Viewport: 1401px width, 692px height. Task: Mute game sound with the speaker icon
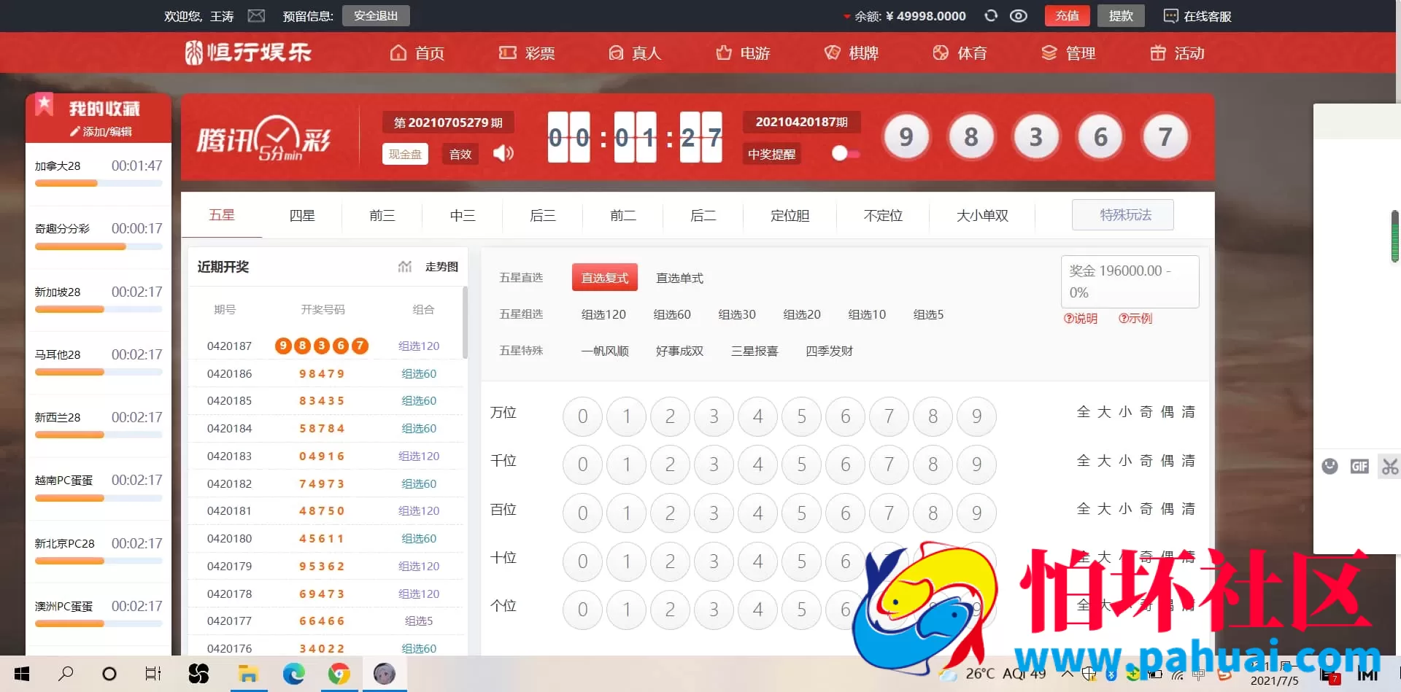coord(503,154)
